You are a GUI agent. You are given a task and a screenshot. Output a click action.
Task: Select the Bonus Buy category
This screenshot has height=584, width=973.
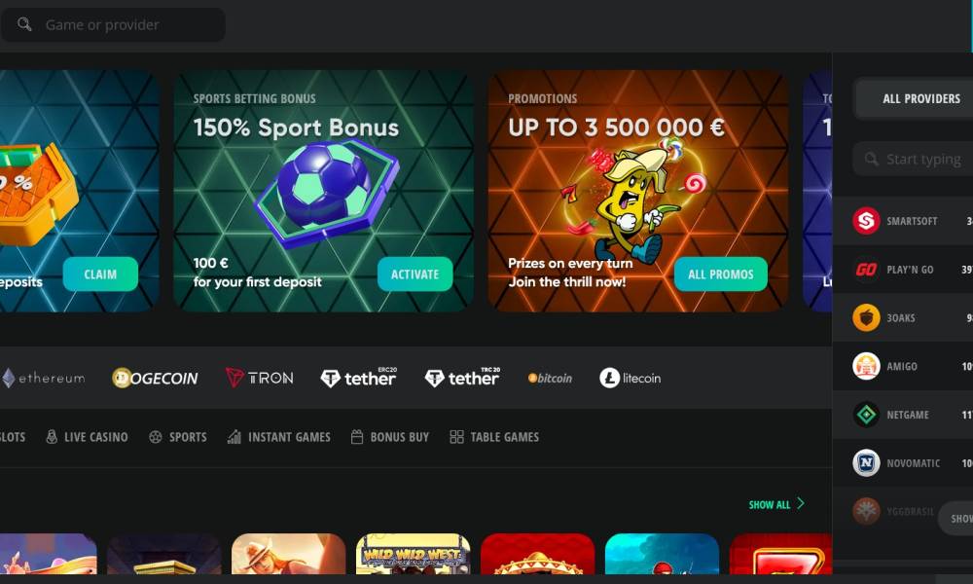click(390, 437)
